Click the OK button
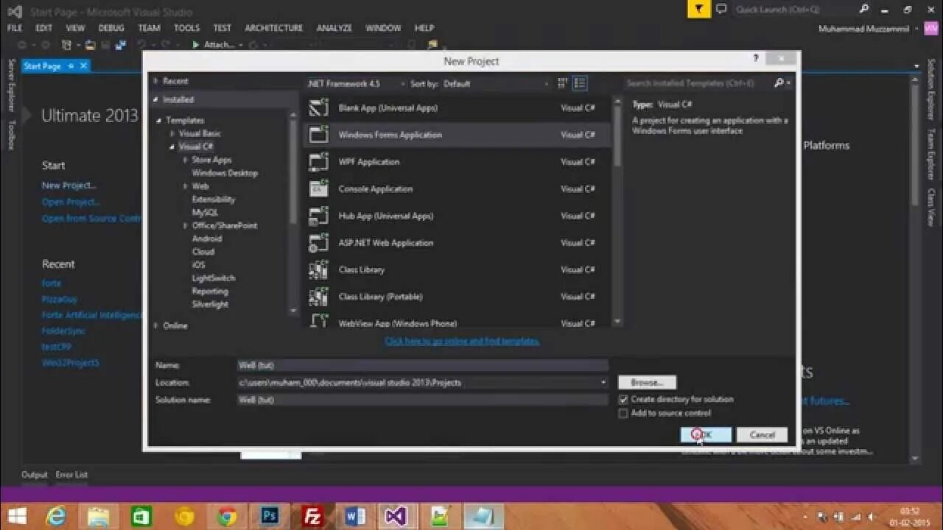Screen dimensions: 943x530 click(706, 434)
